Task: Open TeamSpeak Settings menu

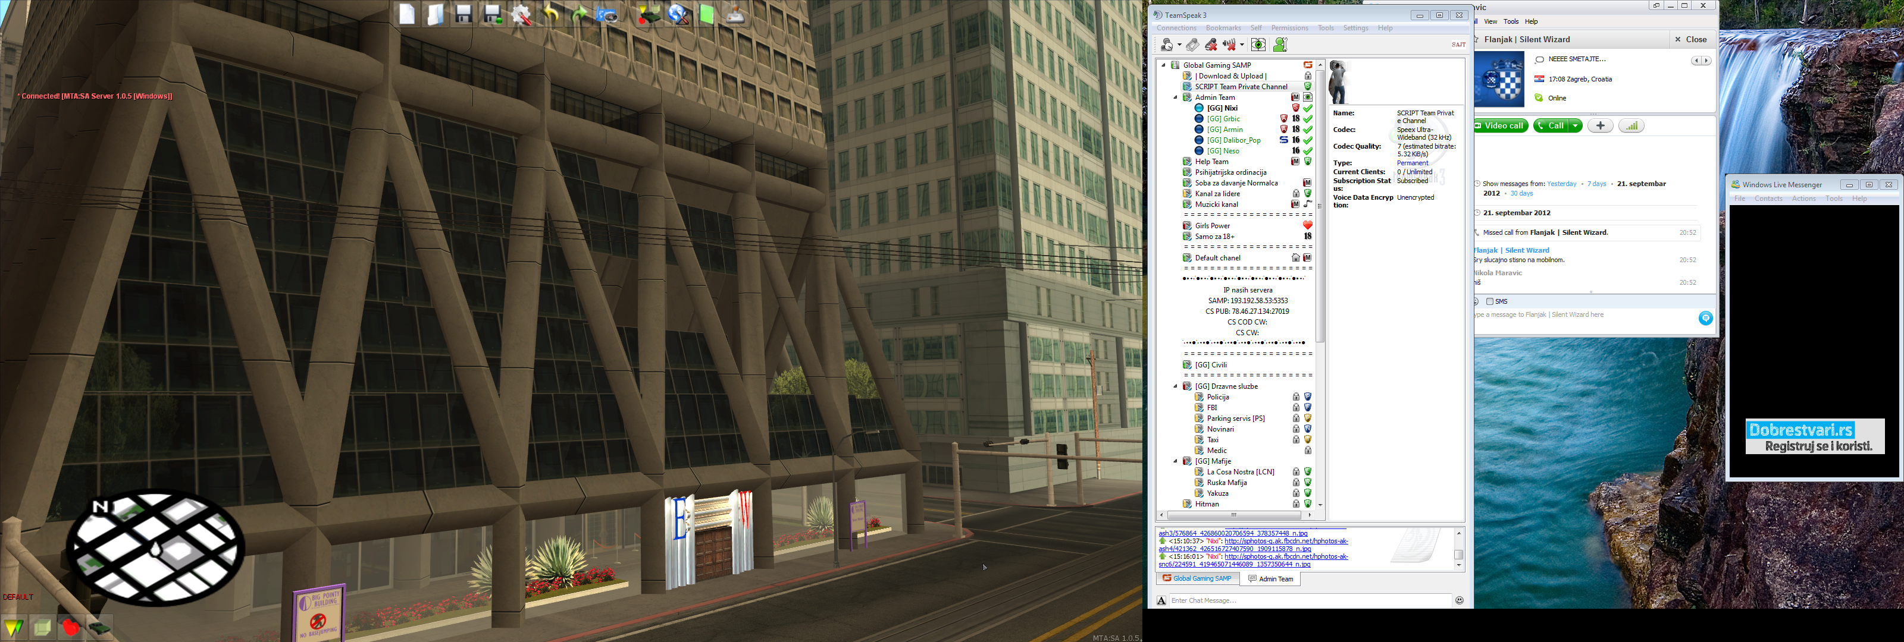Action: 1355,28
